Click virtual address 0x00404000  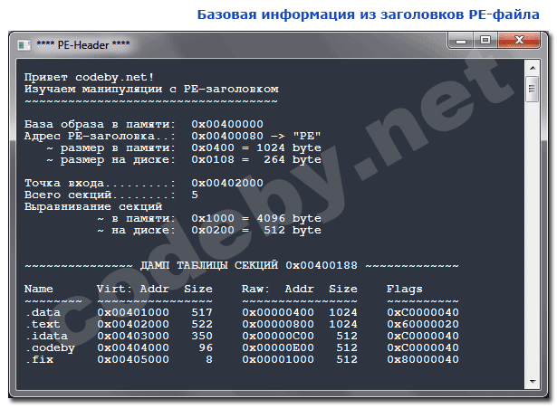tap(133, 347)
